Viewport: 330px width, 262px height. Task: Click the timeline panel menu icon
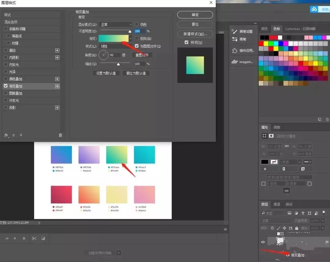point(225,229)
